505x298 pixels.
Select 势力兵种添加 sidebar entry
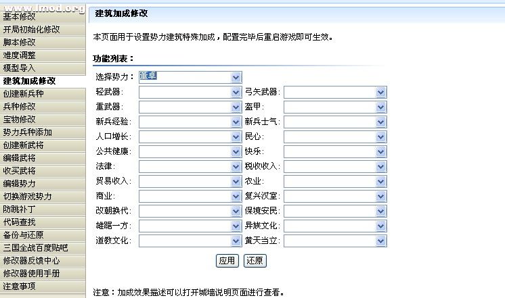click(x=43, y=132)
